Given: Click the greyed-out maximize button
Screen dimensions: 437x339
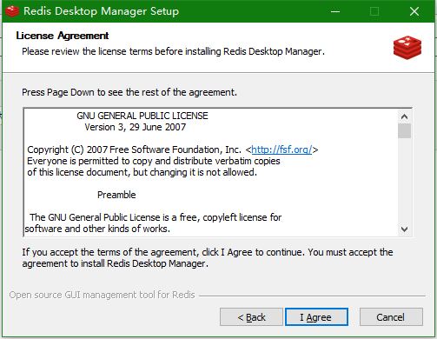Looking at the screenshot, I should click(374, 11).
